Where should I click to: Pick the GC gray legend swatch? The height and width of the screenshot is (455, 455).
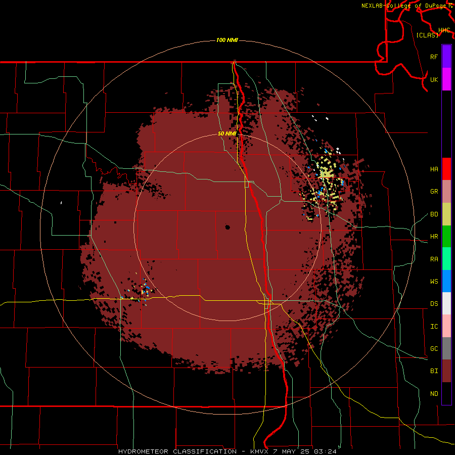pyautogui.click(x=446, y=348)
